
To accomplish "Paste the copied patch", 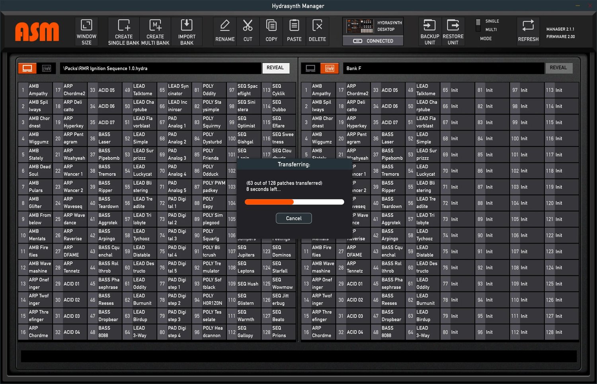I will (295, 31).
